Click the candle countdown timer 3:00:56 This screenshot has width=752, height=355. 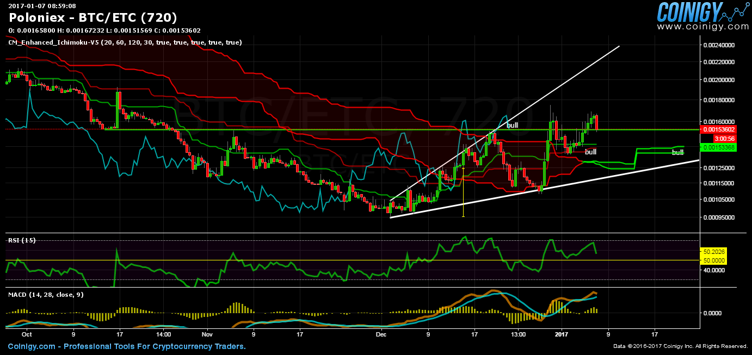(725, 139)
